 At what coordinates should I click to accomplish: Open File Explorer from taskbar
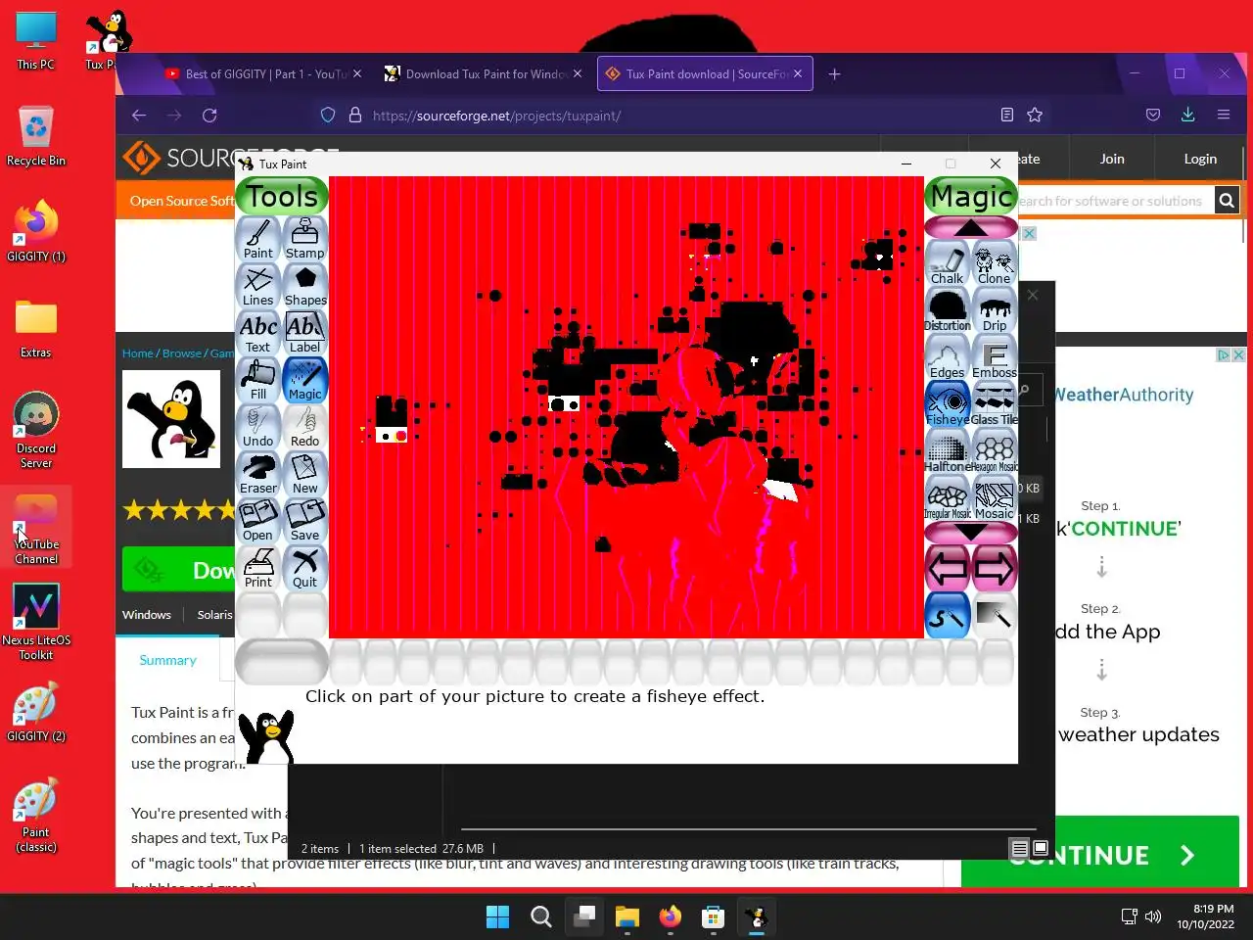[x=626, y=916]
